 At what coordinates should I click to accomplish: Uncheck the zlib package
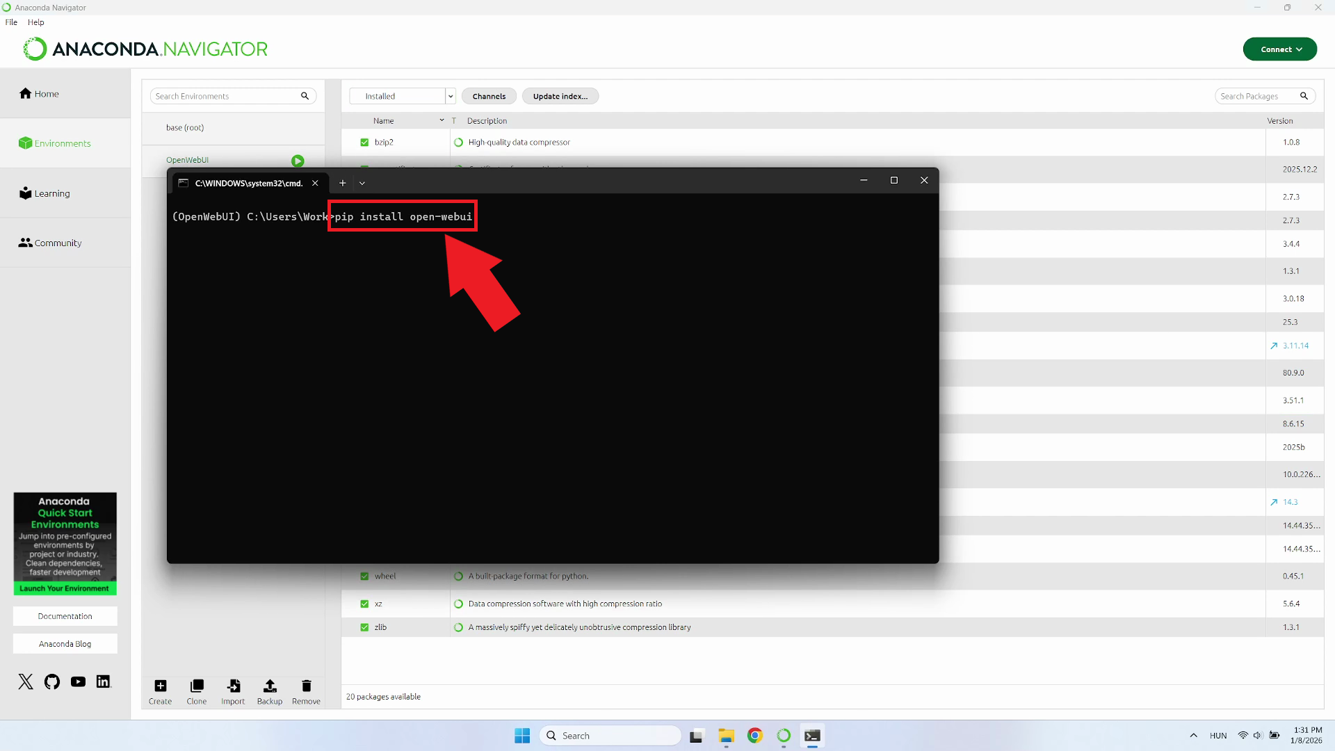tap(364, 627)
